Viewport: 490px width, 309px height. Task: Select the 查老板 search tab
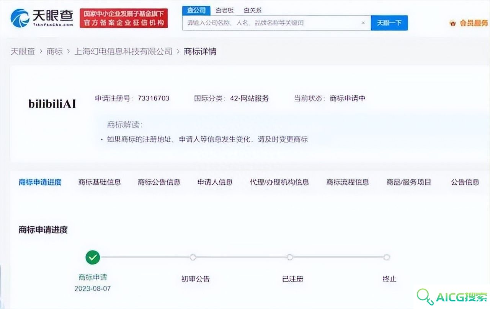point(224,10)
